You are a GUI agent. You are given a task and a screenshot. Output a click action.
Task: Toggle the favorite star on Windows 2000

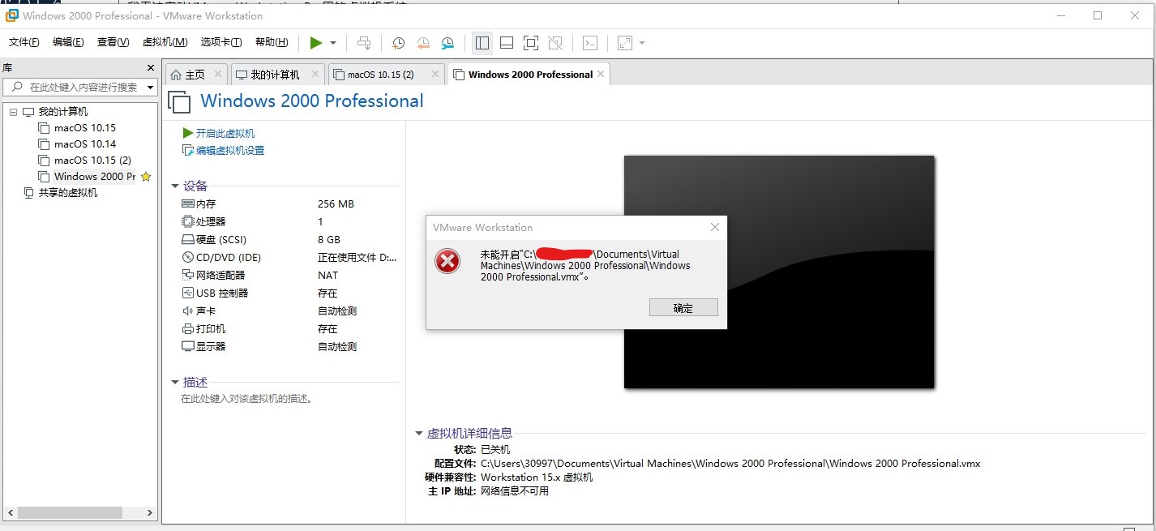tap(146, 176)
